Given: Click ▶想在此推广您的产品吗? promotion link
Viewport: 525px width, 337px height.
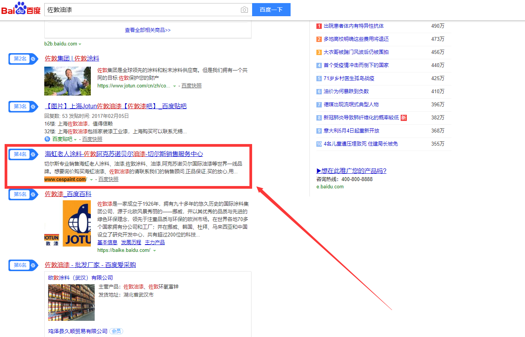Looking at the screenshot, I should [351, 171].
